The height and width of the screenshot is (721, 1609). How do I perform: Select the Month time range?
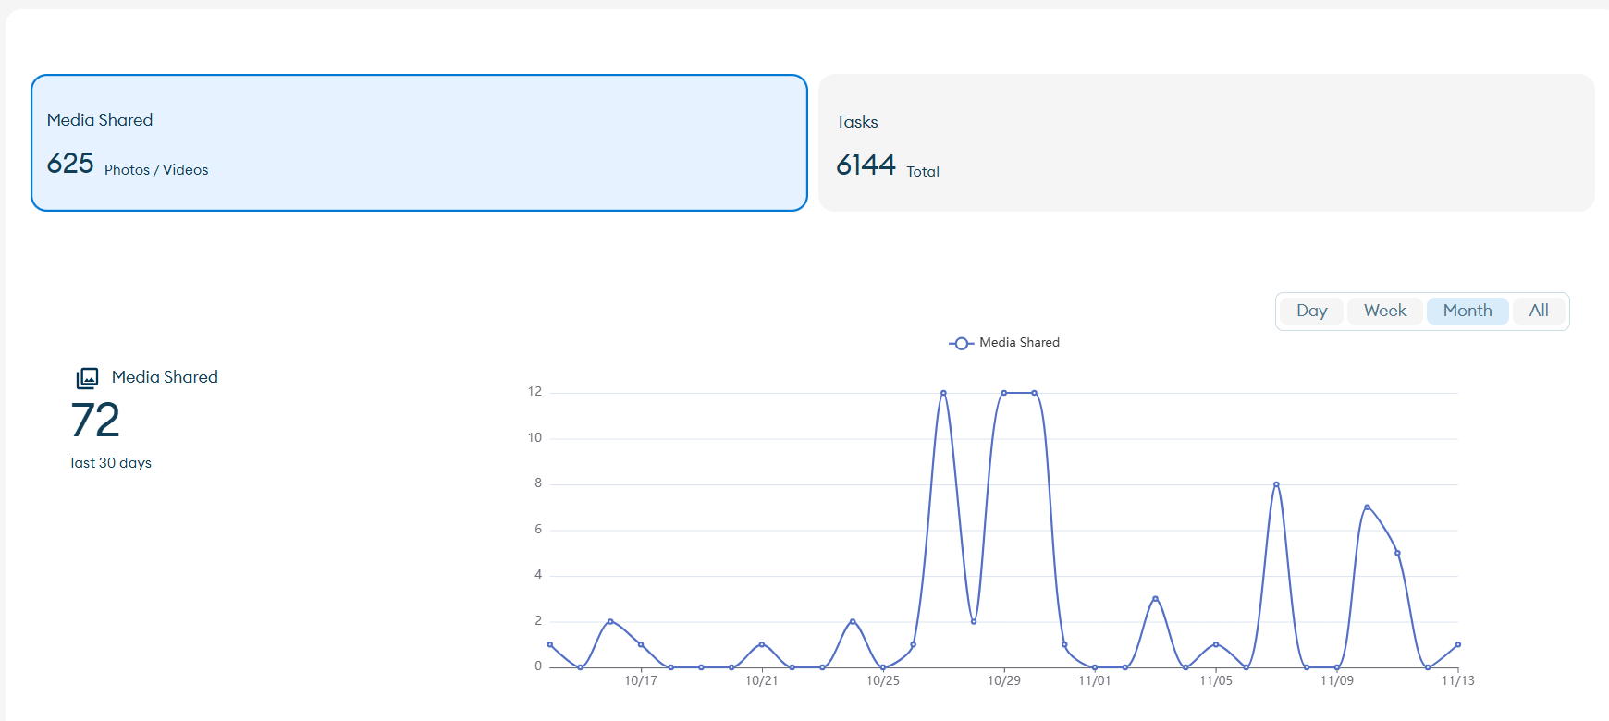pyautogui.click(x=1467, y=311)
